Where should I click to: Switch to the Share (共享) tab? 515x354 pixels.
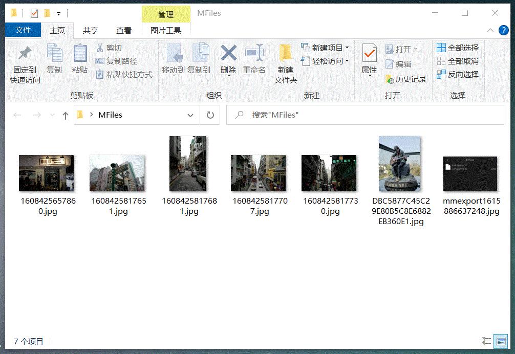click(90, 31)
